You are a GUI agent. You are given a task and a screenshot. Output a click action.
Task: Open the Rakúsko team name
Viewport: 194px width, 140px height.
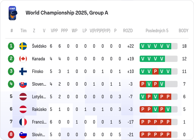pos(39,109)
